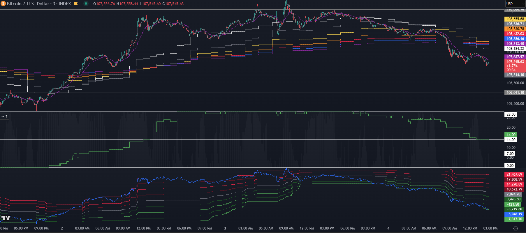Image resolution: width=526 pixels, height=233 pixels.
Task: Click the gray 108,536.71 price label
Action: (515, 24)
